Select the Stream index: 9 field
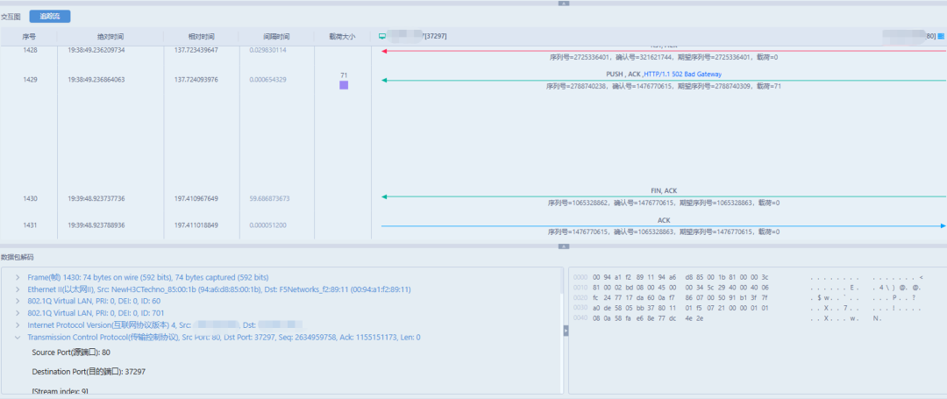The width and height of the screenshot is (947, 399). tap(60, 392)
